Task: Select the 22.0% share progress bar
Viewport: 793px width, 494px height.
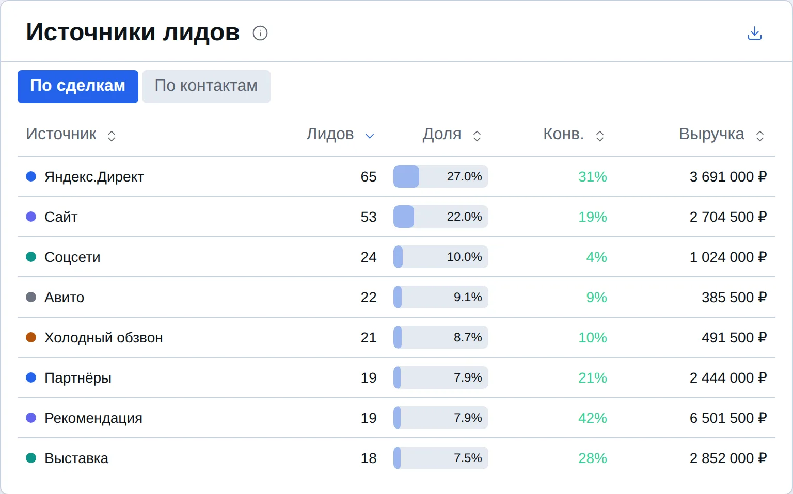Action: click(441, 217)
